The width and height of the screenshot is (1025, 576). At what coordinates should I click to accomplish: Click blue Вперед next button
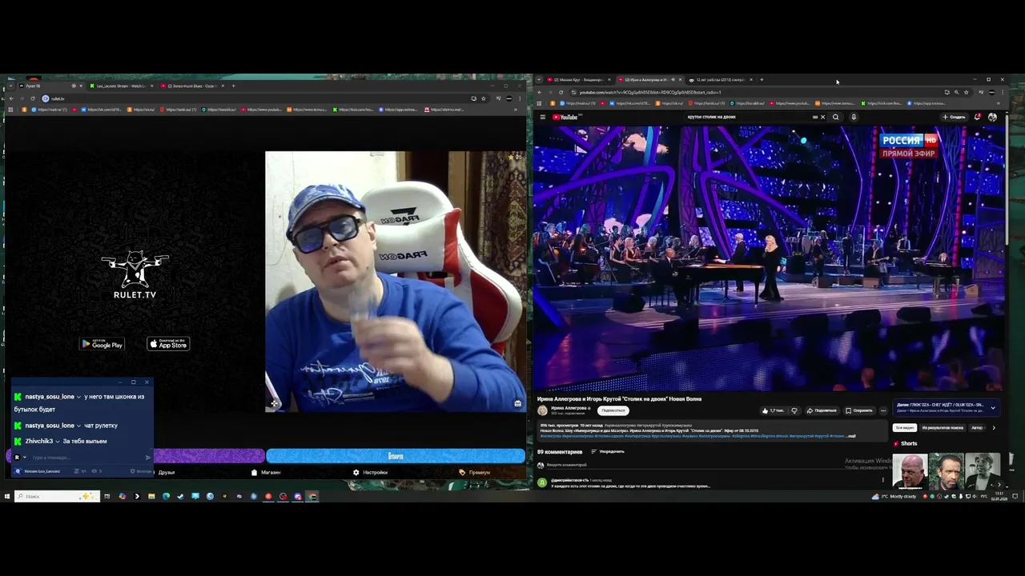click(396, 456)
